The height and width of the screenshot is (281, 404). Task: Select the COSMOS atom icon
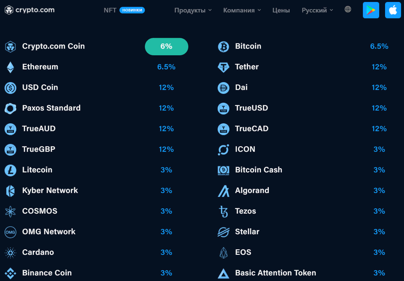point(10,211)
